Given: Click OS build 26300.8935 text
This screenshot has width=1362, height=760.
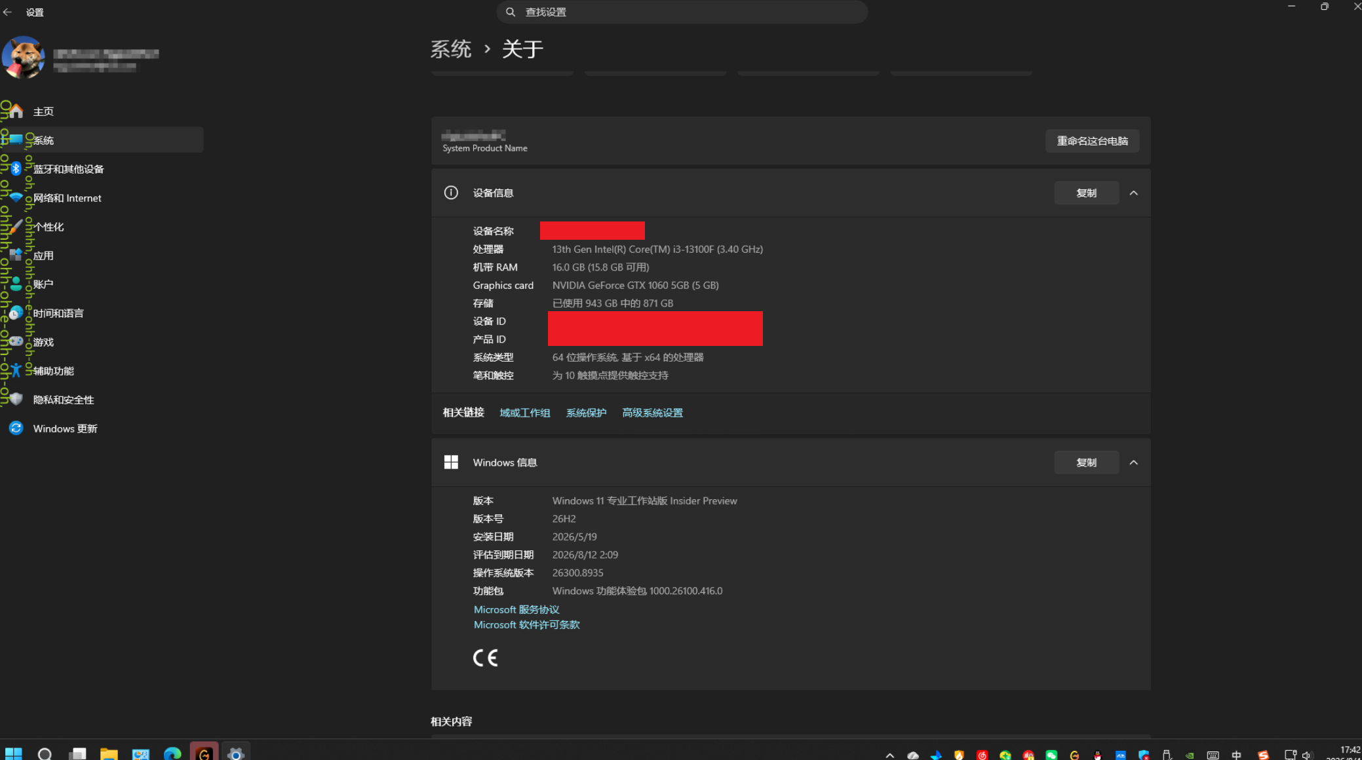Looking at the screenshot, I should [577, 573].
